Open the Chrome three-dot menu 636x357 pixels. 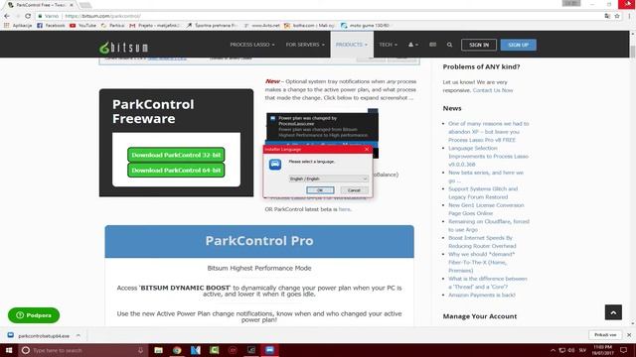629,16
